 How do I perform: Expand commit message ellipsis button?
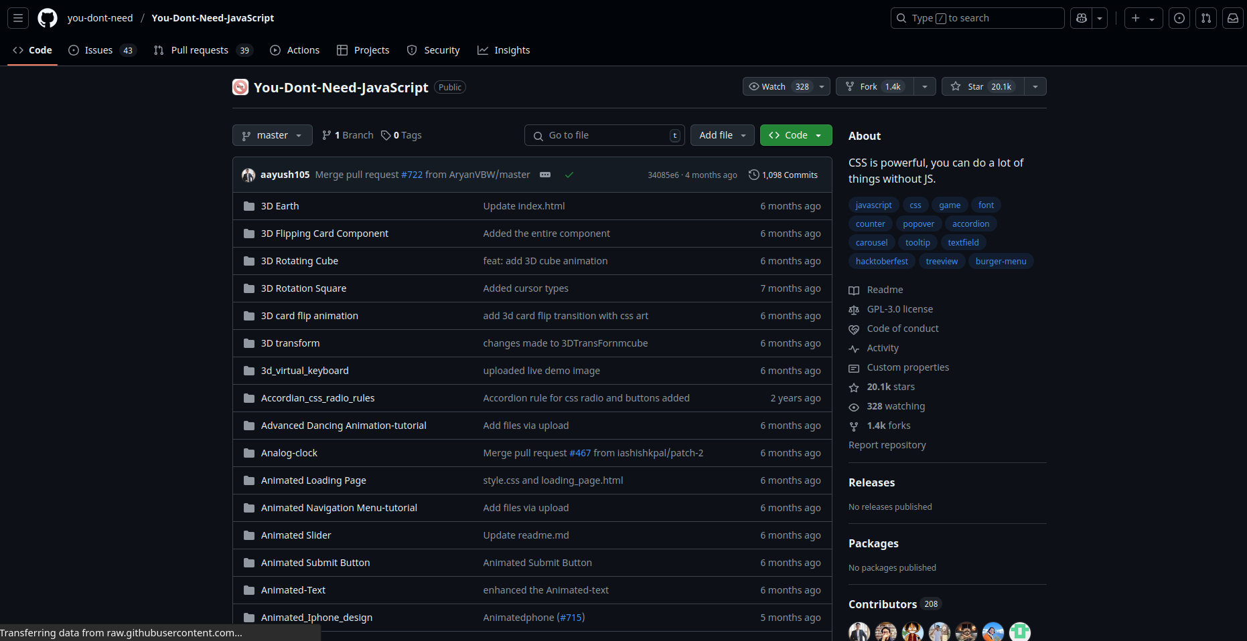click(x=545, y=175)
